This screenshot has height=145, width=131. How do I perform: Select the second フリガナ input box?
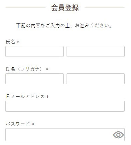click(x=96, y=79)
